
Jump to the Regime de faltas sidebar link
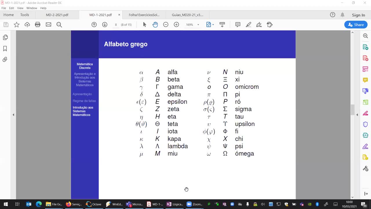coord(84,101)
